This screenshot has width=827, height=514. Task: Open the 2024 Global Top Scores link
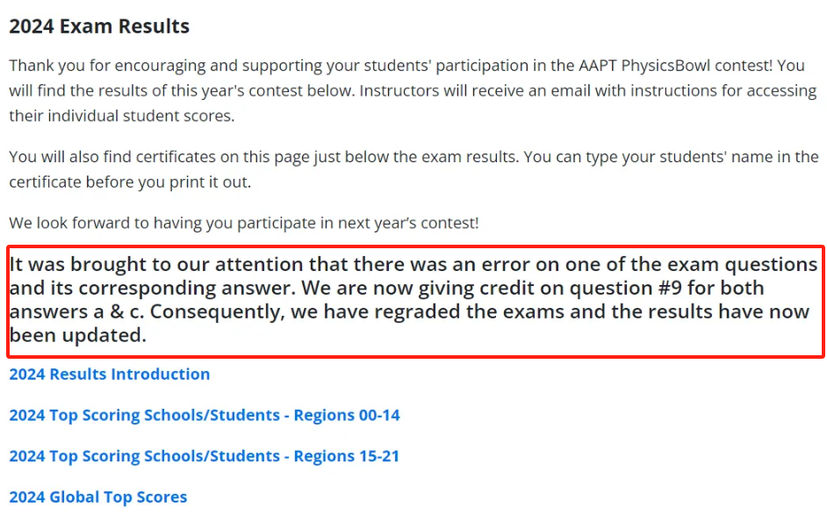click(x=98, y=497)
